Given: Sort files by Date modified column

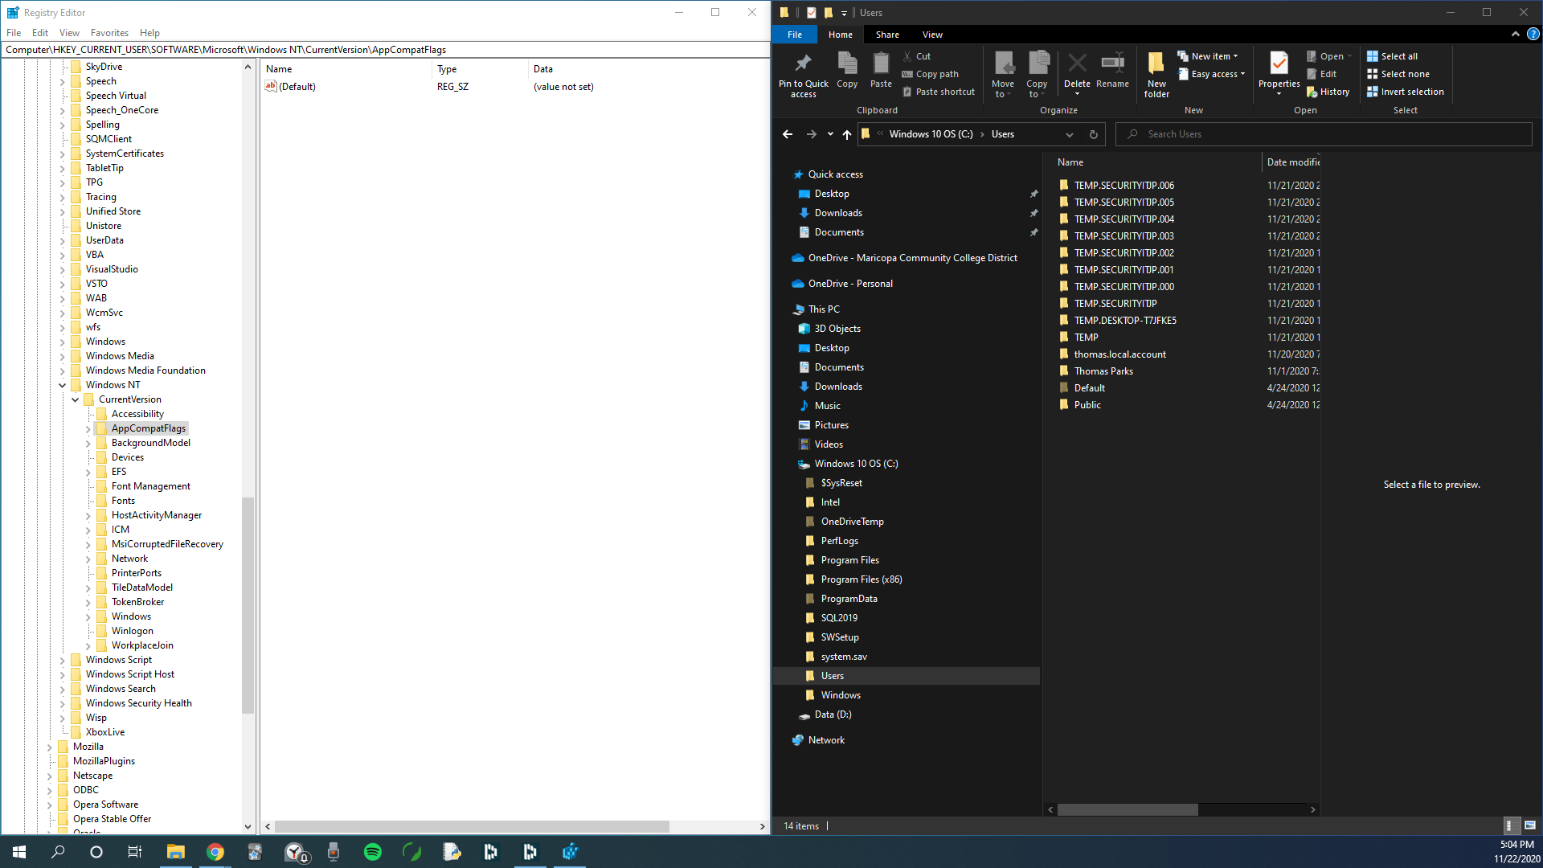Looking at the screenshot, I should tap(1292, 162).
